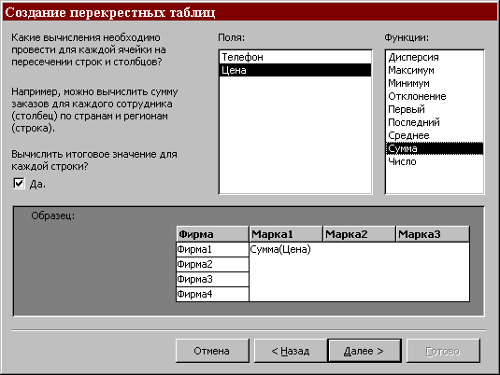Choose the Последний function
This screenshot has width=500, height=375.
[x=435, y=122]
